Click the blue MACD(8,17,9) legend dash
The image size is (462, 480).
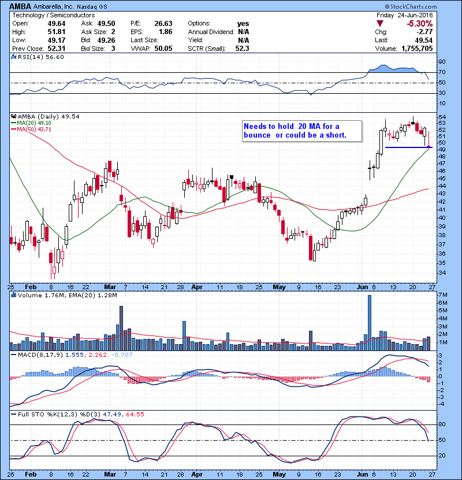(14, 355)
